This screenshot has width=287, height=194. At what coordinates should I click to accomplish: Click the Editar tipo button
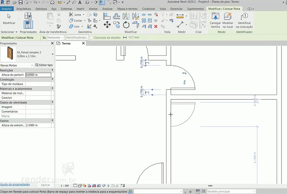[44, 65]
